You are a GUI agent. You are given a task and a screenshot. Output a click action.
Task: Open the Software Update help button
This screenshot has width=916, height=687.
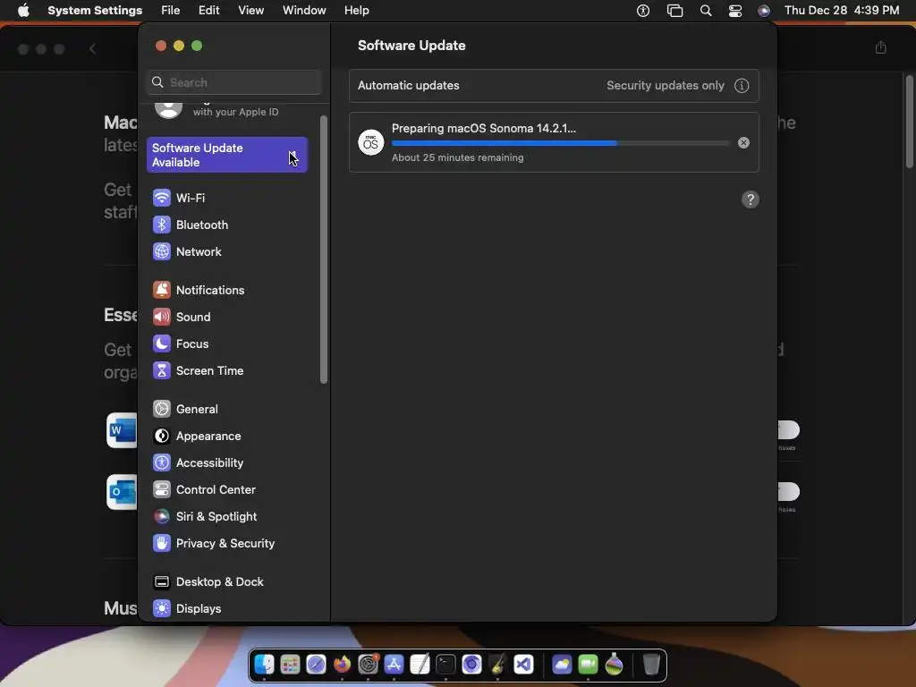pos(751,199)
